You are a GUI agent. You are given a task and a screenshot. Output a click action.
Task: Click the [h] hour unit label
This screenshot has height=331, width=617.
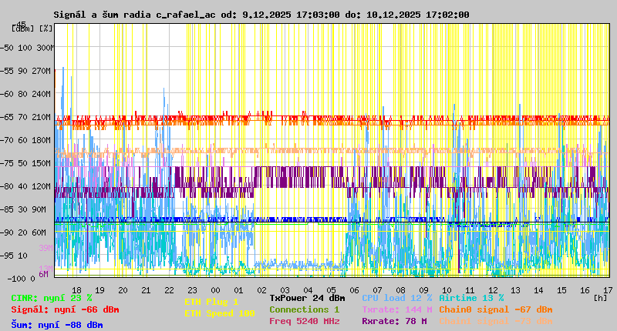(600, 296)
